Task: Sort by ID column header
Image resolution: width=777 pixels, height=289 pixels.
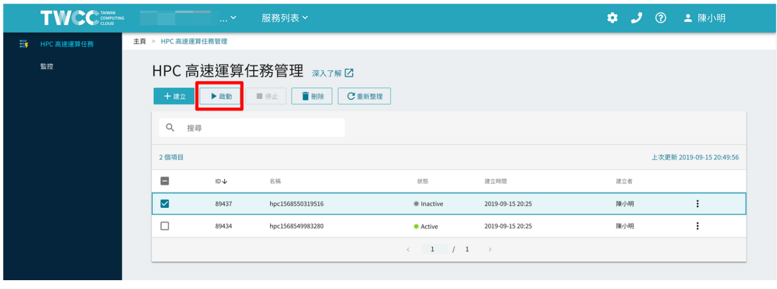Action: pos(221,181)
